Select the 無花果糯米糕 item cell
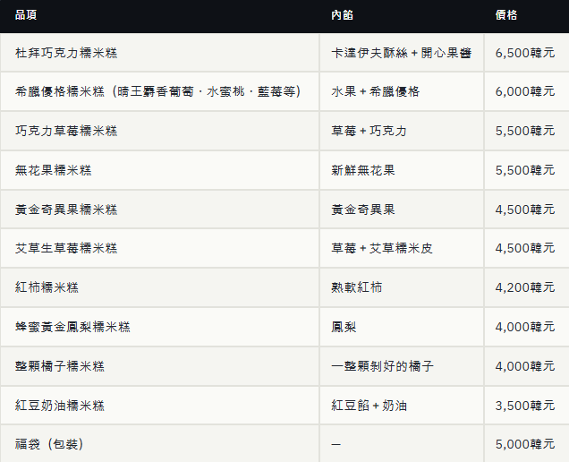The image size is (569, 462). [x=159, y=170]
